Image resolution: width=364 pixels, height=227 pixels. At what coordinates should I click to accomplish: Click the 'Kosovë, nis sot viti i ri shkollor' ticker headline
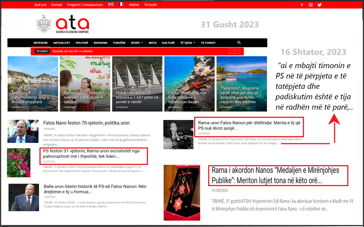click(x=73, y=51)
